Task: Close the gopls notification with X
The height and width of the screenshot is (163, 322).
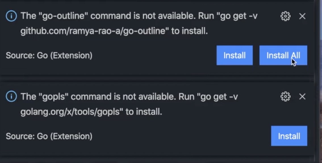Action: tap(302, 97)
